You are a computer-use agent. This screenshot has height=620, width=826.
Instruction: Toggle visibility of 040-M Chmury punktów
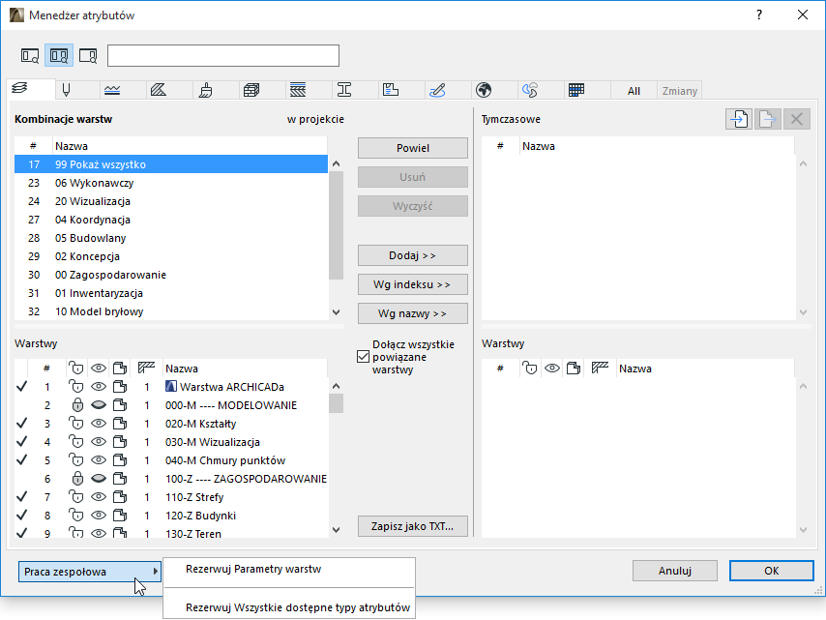coord(99,460)
